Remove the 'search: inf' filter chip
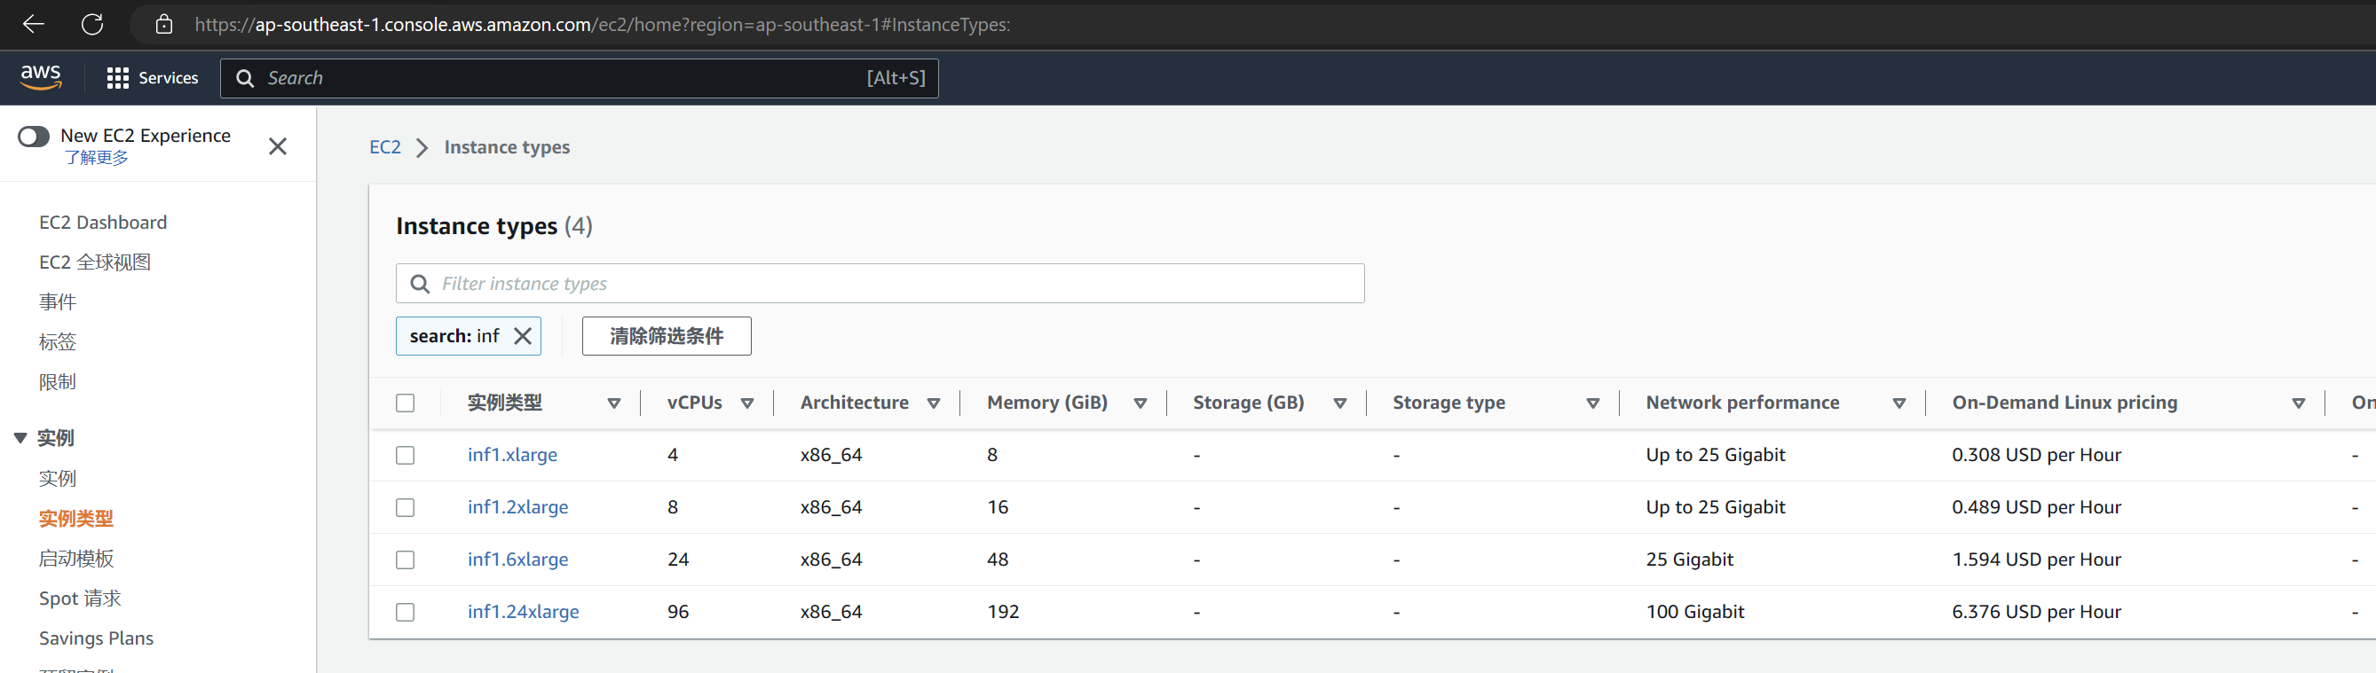Screen dimensions: 2376x673 523,337
